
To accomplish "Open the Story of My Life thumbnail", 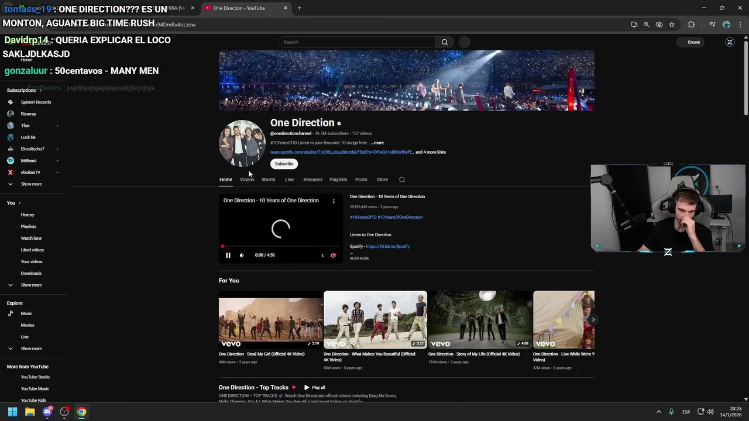I will (480, 320).
